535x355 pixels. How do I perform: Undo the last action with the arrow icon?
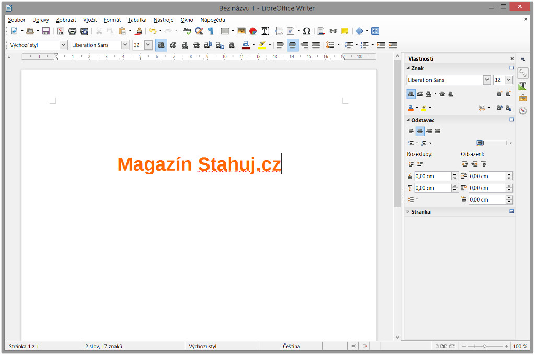[153, 31]
